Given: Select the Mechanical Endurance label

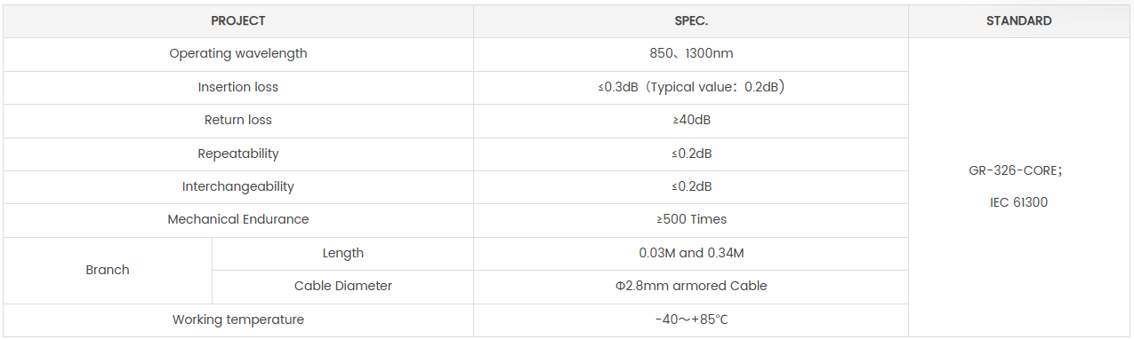Looking at the screenshot, I should 238,219.
